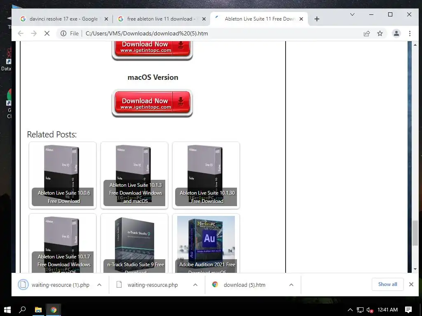Show all downloads
Screen dimensions: 422x316
(387, 284)
